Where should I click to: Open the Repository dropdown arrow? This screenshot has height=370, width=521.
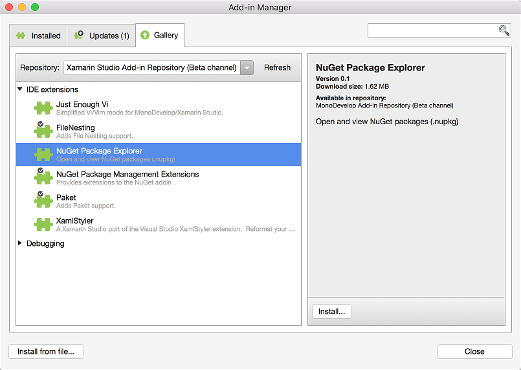(x=247, y=67)
